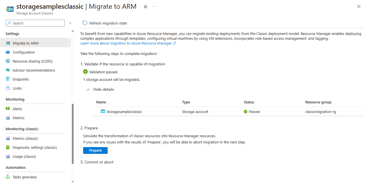The width and height of the screenshot is (369, 184).
Task: Close the Migrate to ARM blade
Action: (359, 6)
